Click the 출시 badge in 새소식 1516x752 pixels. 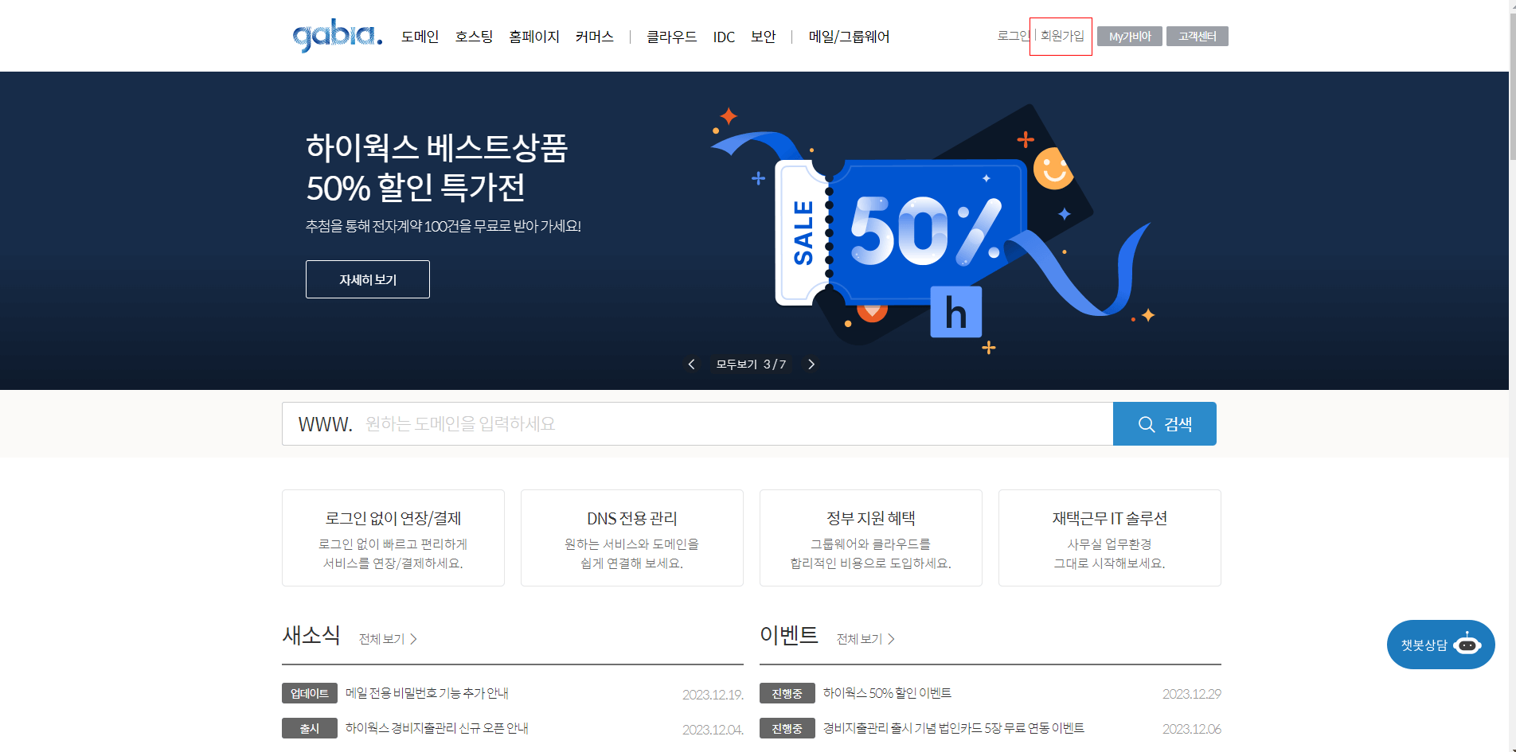(x=310, y=728)
